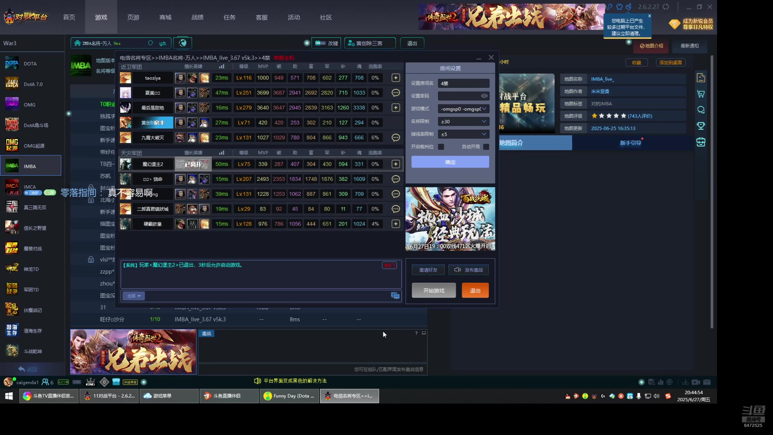Select DotA角斗场 in sidebar
This screenshot has height=435, width=773.
31,125
